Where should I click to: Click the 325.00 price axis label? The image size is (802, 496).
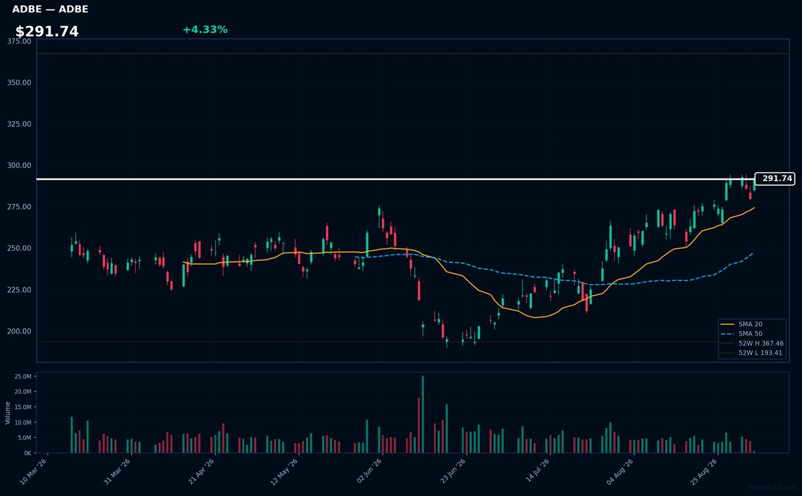[19, 124]
